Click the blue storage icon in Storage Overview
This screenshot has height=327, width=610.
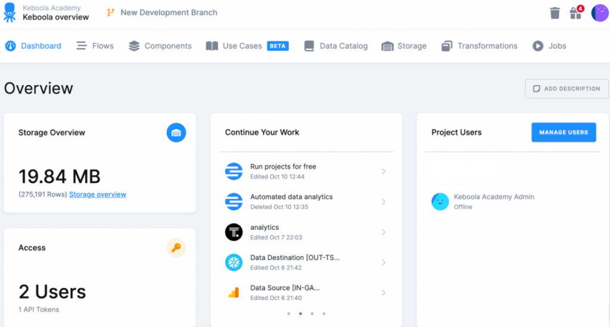[176, 133]
